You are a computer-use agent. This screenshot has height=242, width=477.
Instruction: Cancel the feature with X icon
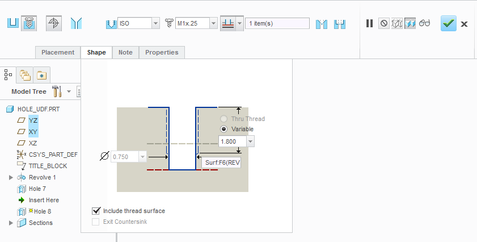(x=464, y=24)
